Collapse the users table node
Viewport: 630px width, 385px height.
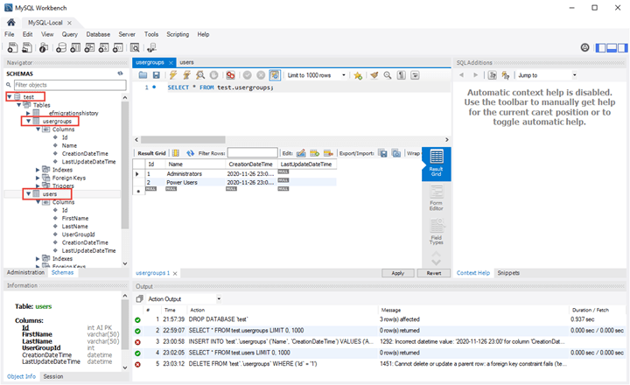pos(29,193)
